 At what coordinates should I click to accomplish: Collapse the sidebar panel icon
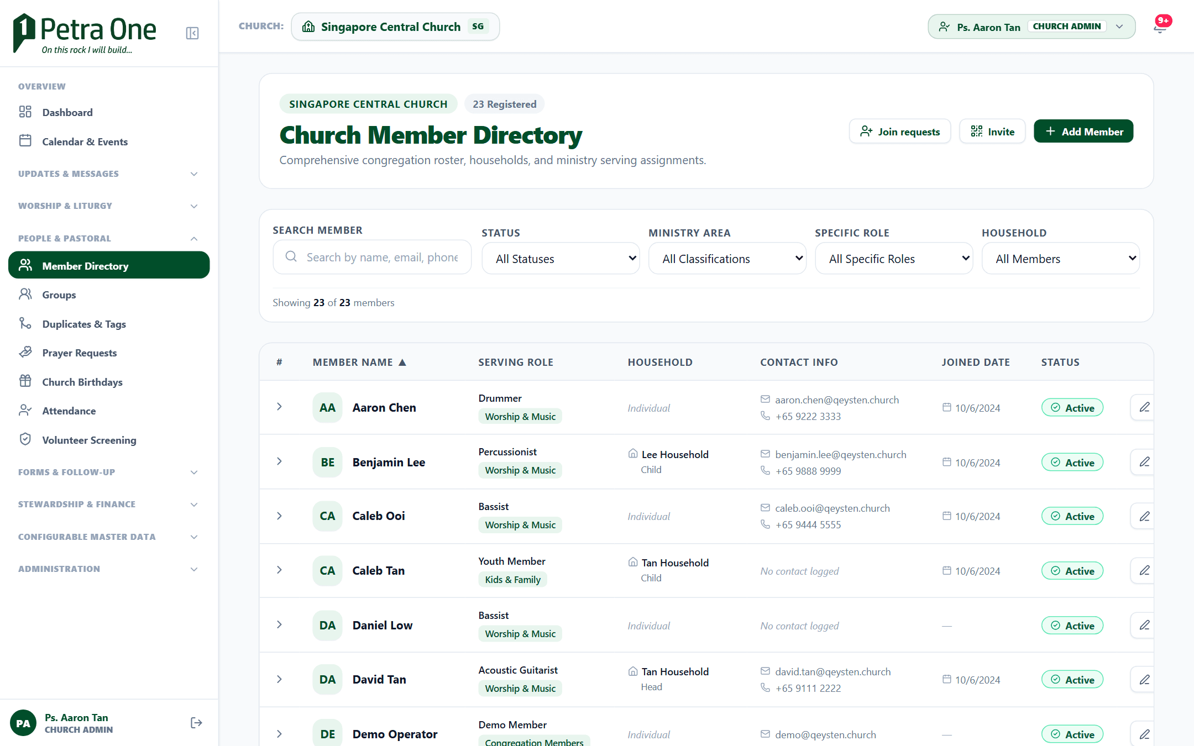[192, 33]
